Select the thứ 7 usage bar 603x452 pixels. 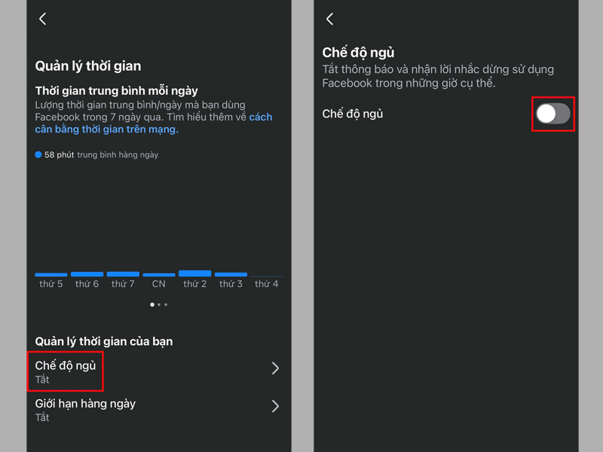[x=123, y=274]
